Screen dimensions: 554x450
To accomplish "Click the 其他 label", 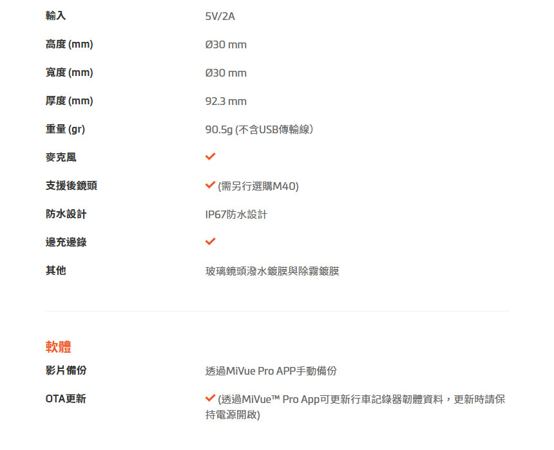I will (x=55, y=270).
